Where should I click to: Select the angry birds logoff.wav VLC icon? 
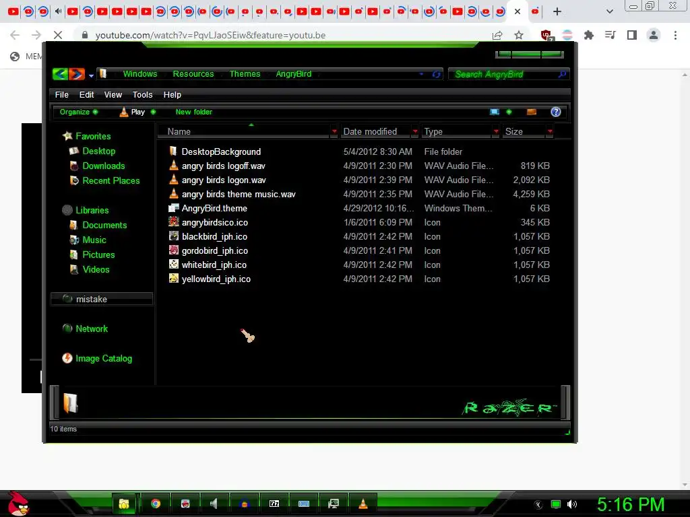pyautogui.click(x=174, y=166)
